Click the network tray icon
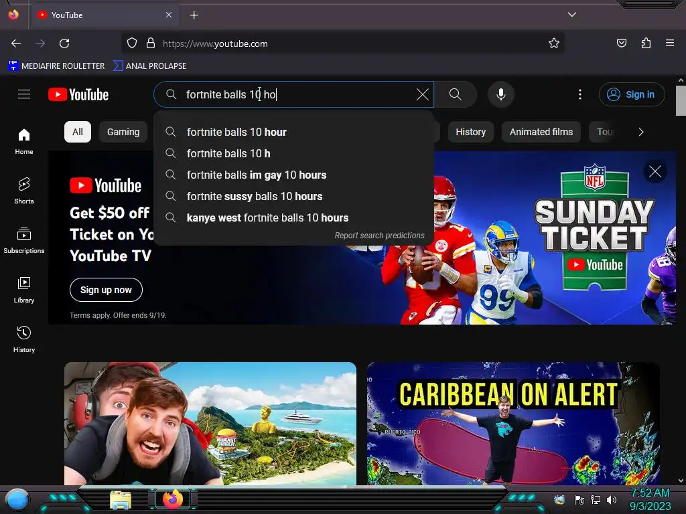Screen dimensions: 686x514 tap(595, 499)
